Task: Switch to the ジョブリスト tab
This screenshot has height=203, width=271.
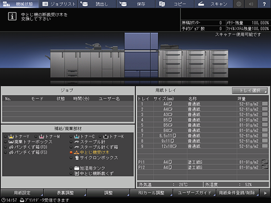Action: click(x=59, y=4)
